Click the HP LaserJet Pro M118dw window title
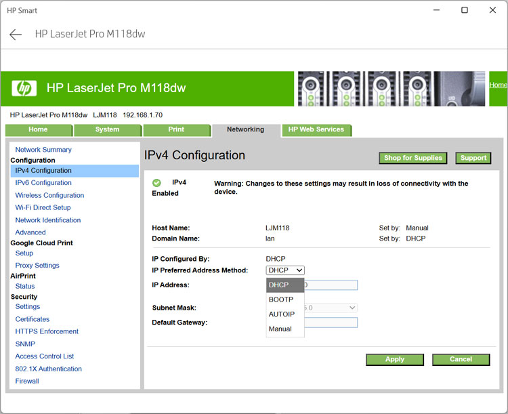The image size is (508, 414). 90,34
